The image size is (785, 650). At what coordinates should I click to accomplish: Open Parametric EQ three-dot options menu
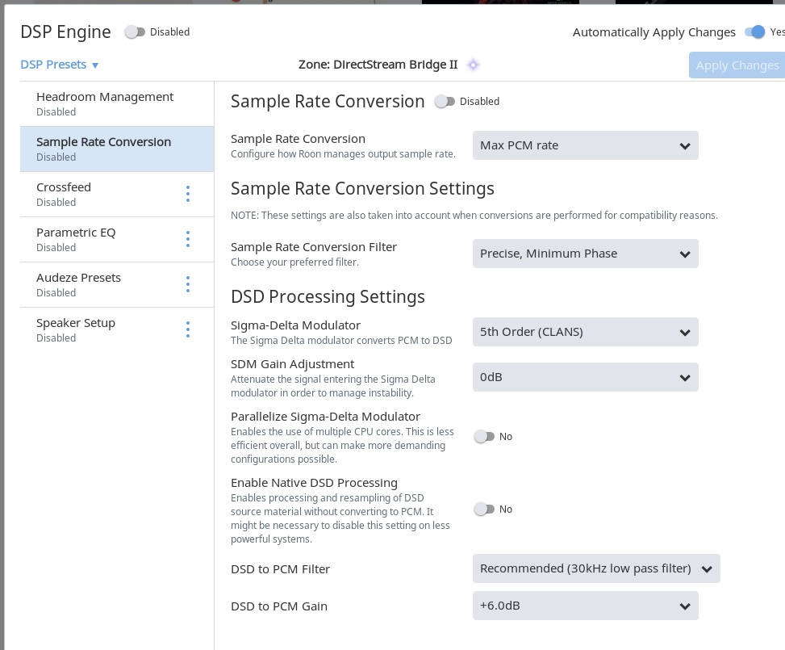188,239
